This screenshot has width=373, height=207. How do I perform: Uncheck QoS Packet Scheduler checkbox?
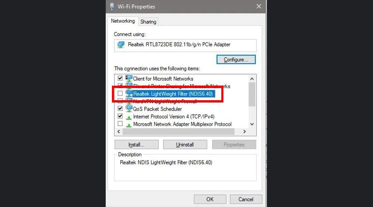(120, 108)
